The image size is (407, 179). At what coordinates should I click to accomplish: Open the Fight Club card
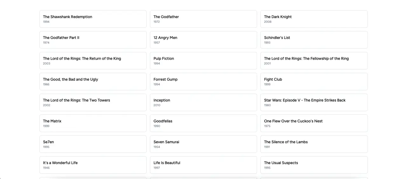tap(314, 82)
